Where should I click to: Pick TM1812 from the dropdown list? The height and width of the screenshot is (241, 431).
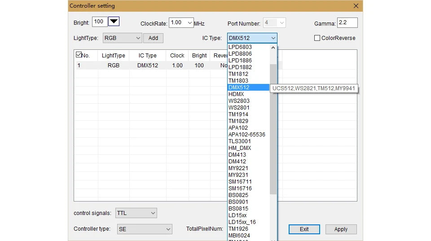238,74
